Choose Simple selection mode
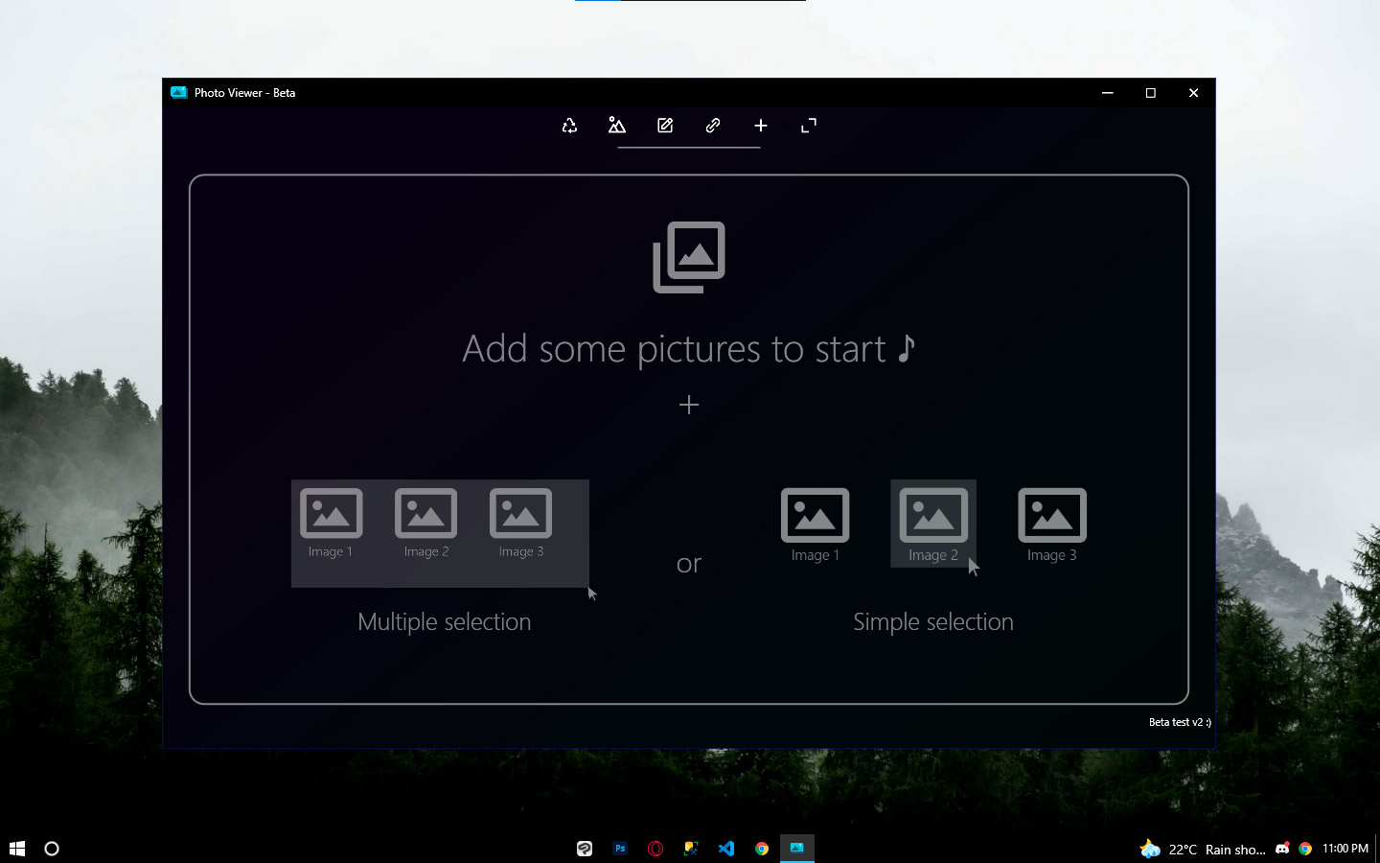This screenshot has height=863, width=1380. pos(932,621)
